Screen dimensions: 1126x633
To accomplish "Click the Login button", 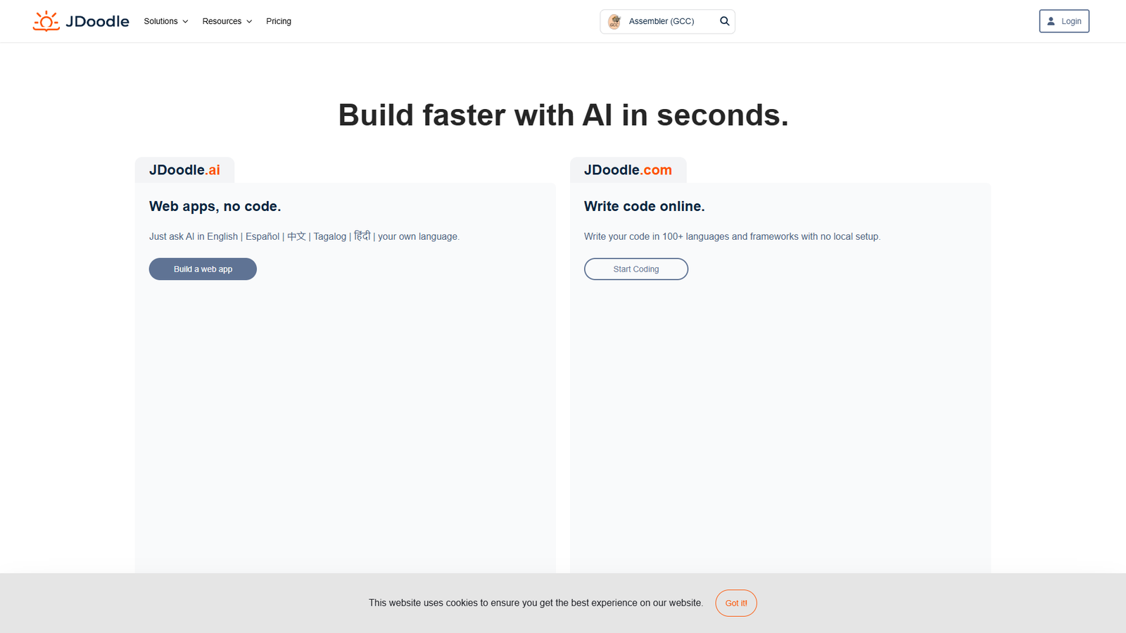I will (x=1064, y=21).
